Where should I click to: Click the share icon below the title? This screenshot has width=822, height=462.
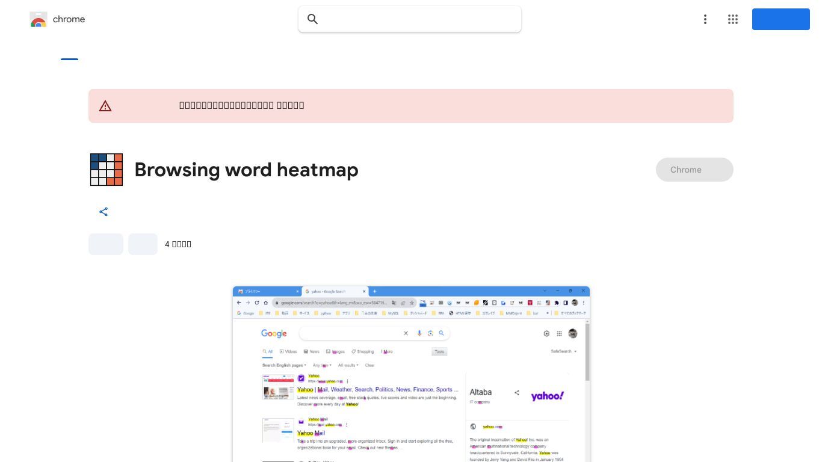[104, 212]
